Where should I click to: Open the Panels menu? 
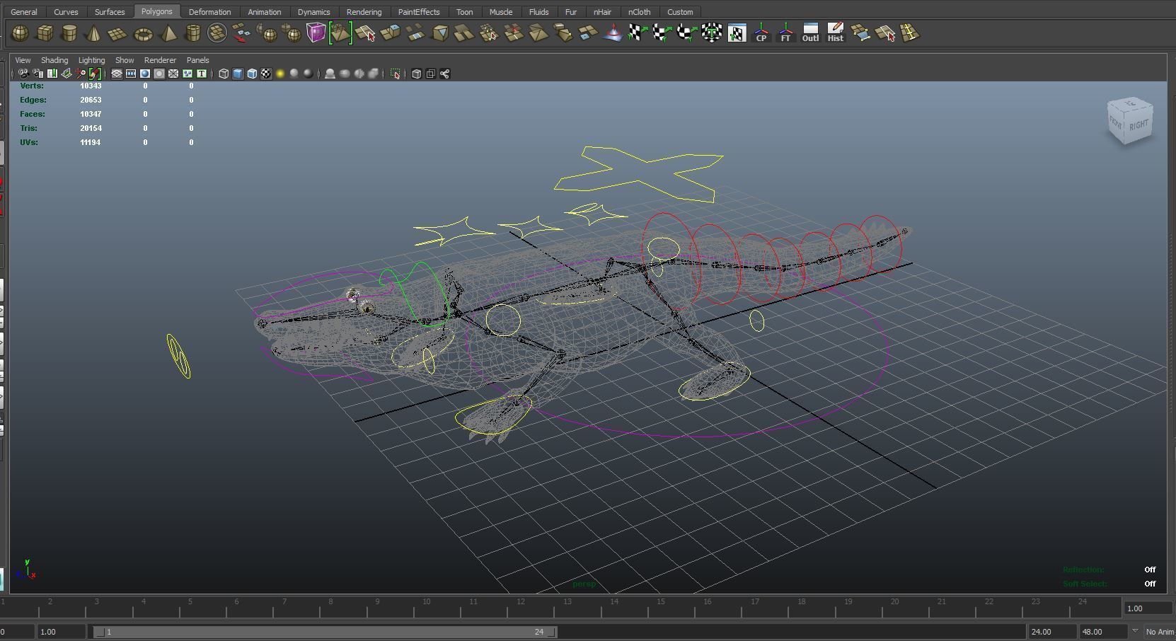197,60
